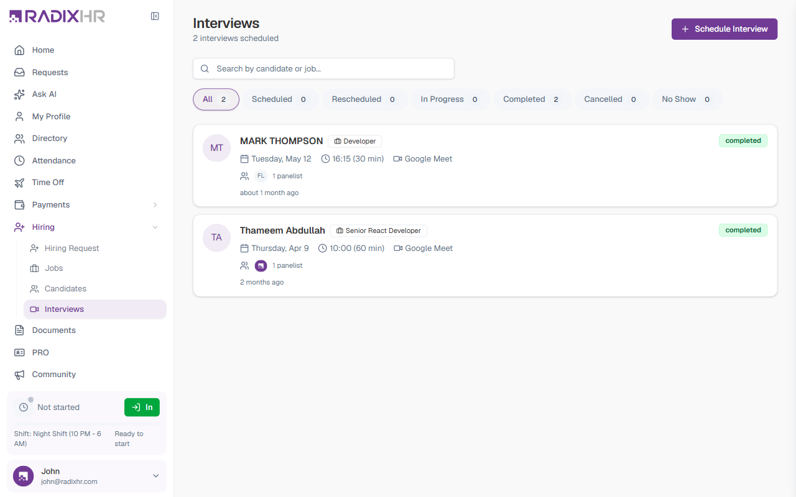Image resolution: width=796 pixels, height=497 pixels.
Task: Click the Documents file icon
Action: tap(19, 331)
